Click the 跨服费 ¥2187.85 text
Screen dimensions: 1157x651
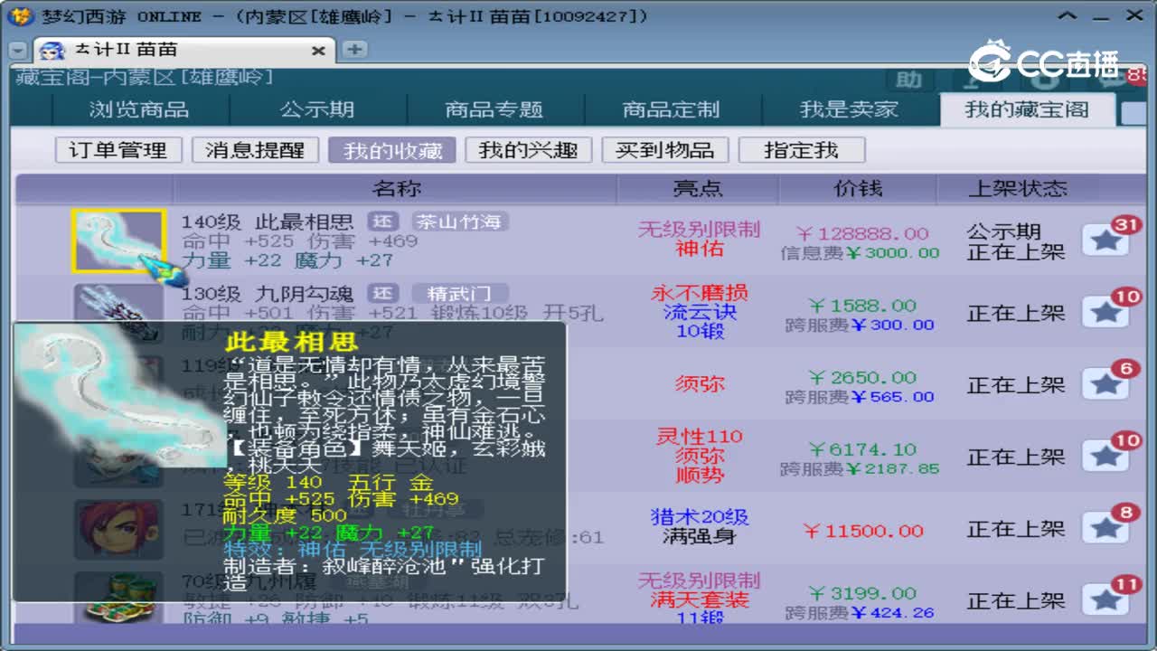860,469
